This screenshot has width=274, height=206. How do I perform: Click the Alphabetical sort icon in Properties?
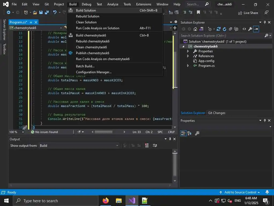coord(189,133)
